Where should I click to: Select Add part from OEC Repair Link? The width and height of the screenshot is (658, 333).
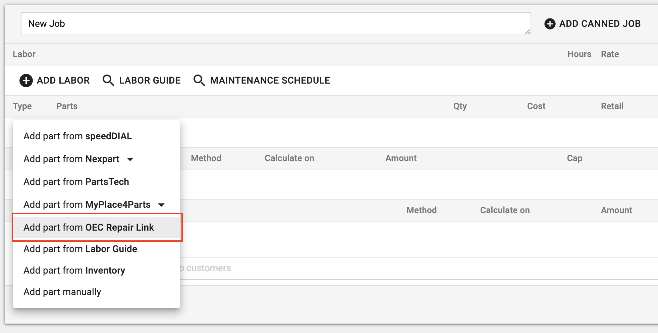89,228
